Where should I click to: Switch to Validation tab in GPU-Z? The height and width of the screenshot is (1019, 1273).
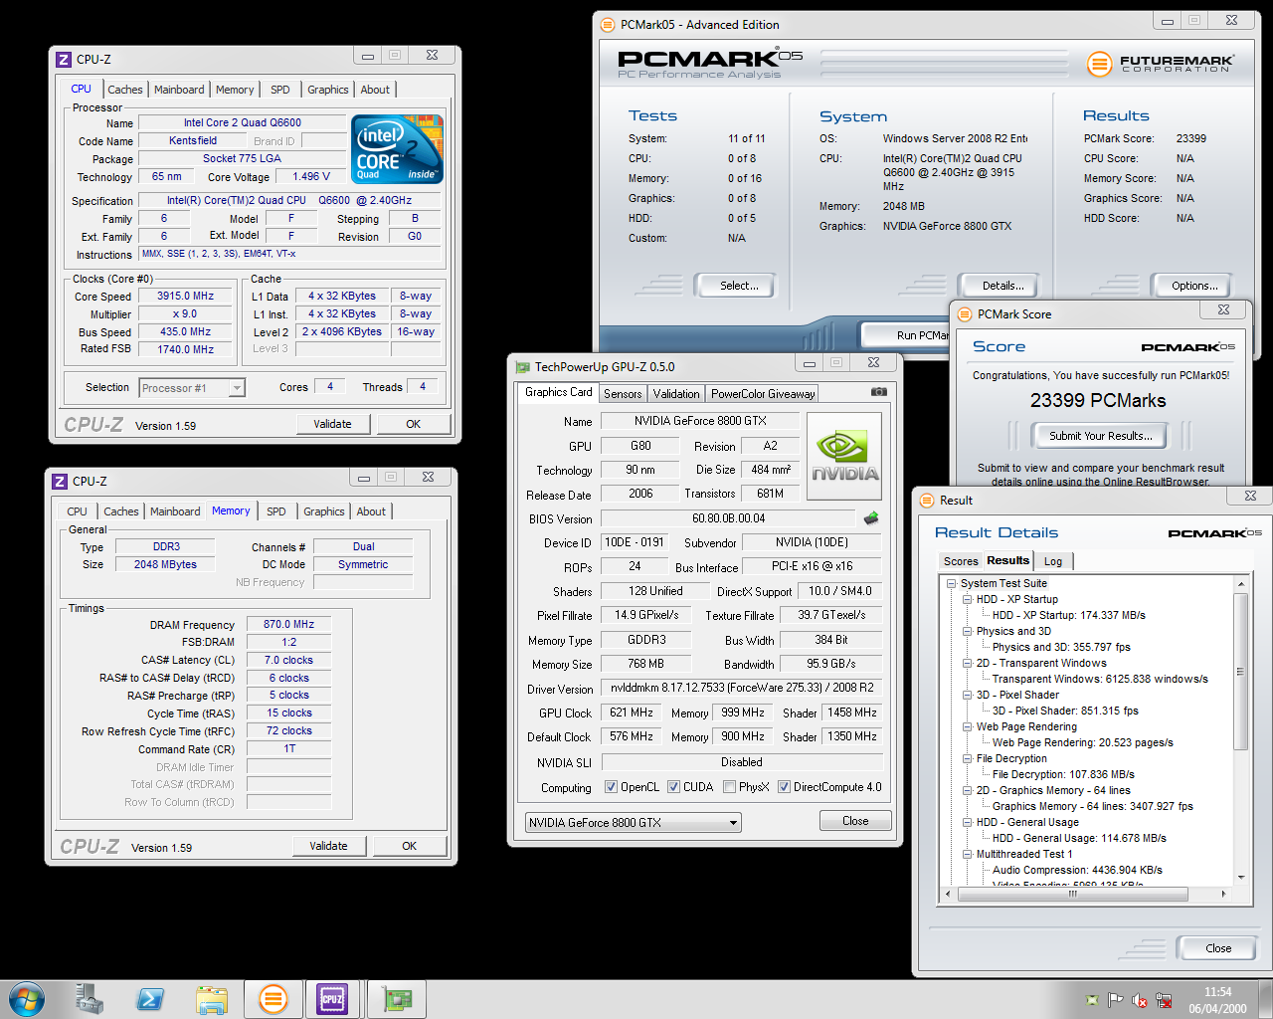676,394
